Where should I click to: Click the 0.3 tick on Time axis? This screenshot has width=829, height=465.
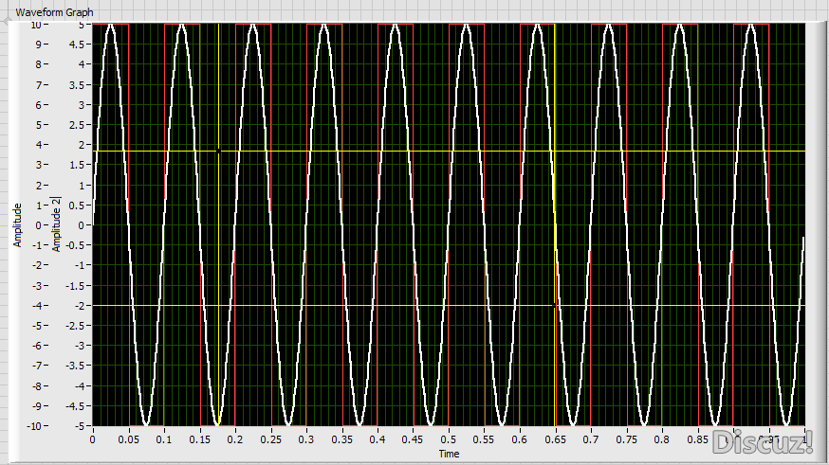click(x=306, y=439)
